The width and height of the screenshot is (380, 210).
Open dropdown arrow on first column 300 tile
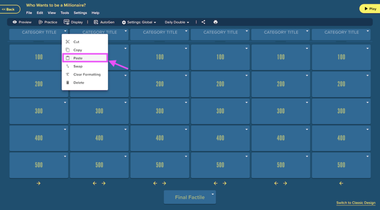[65, 103]
